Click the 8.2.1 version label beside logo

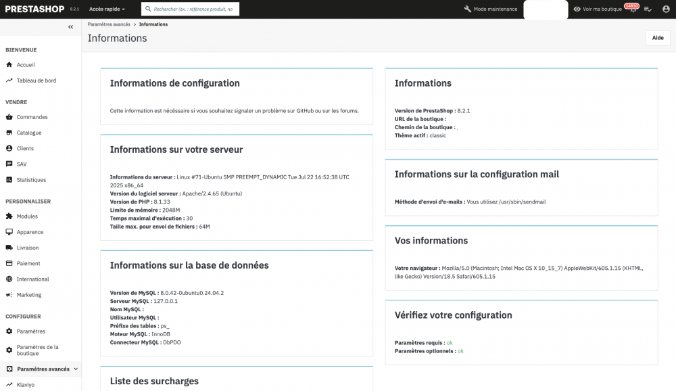point(74,9)
